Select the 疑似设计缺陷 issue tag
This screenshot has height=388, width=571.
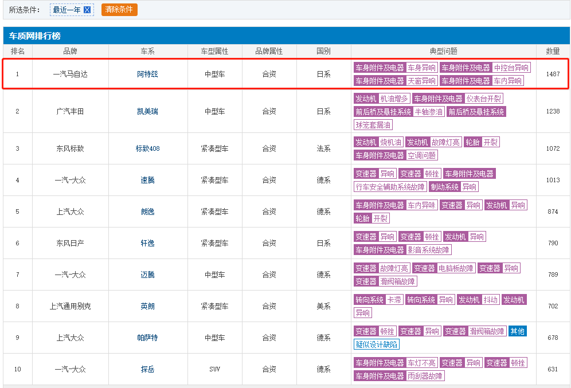click(377, 344)
